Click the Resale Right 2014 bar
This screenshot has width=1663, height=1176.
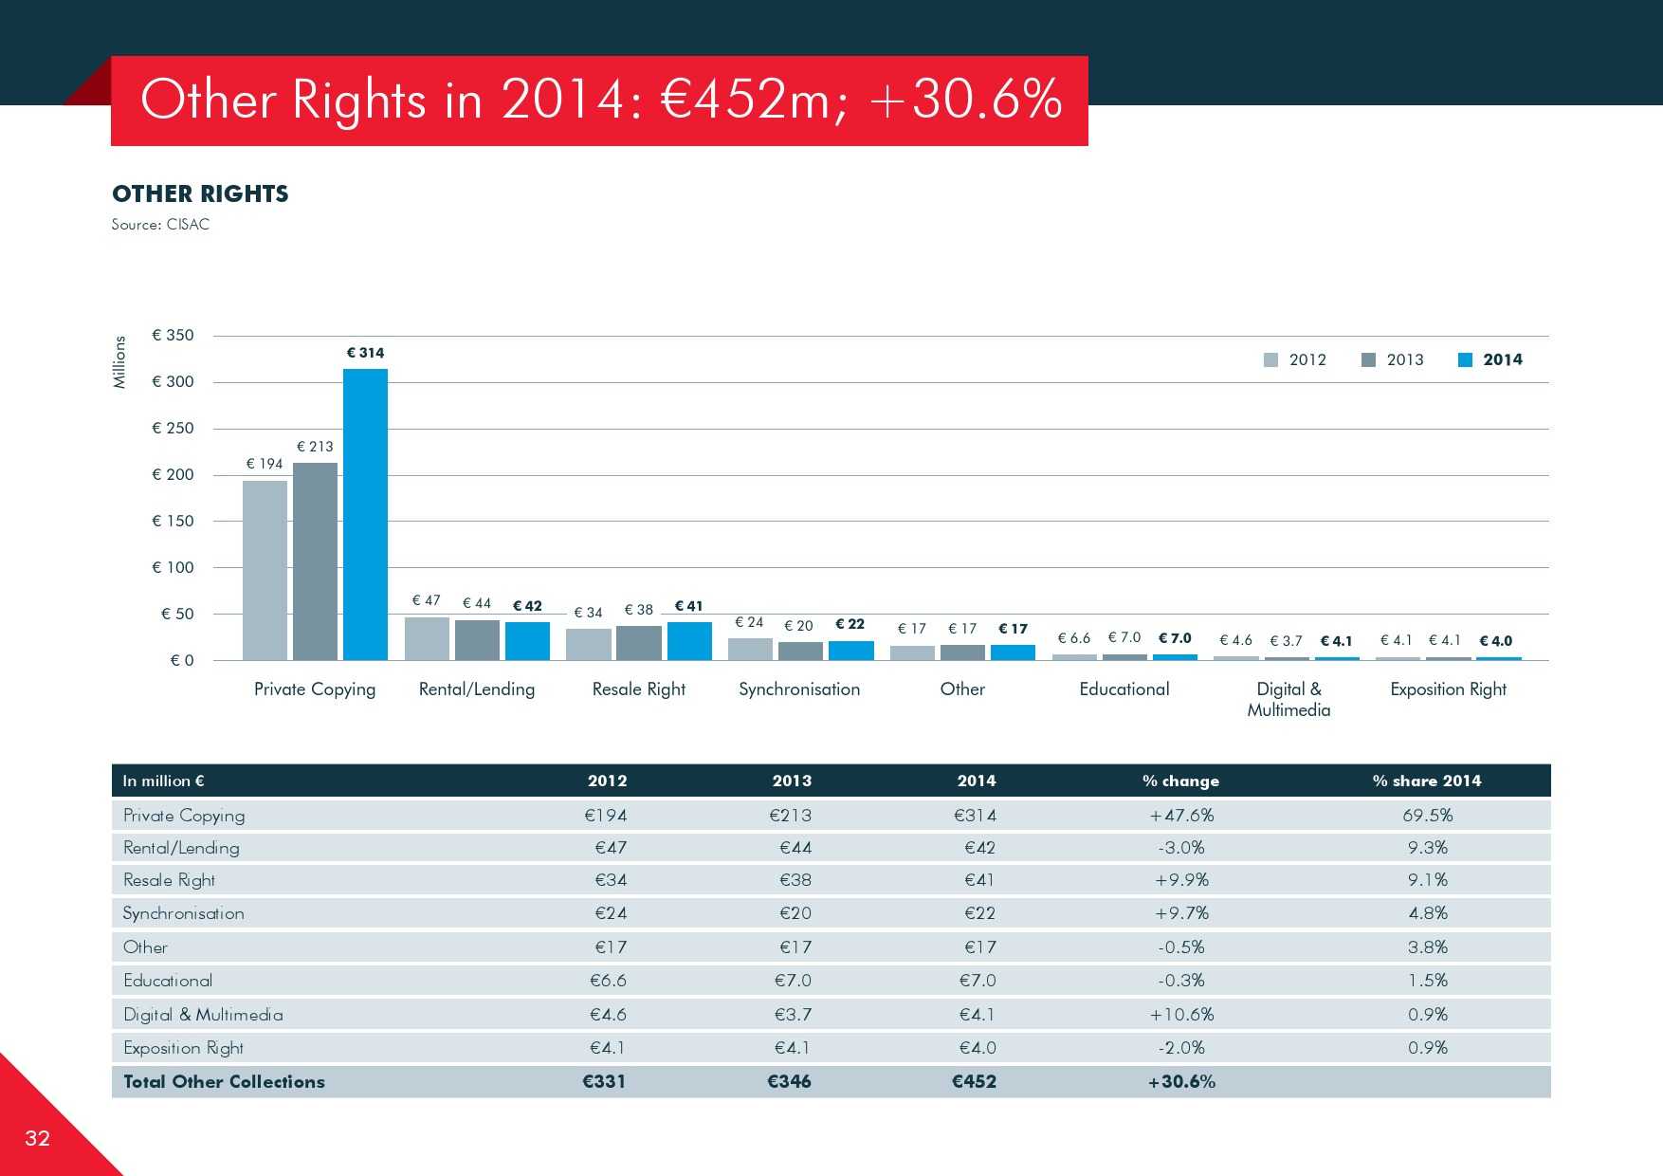click(x=689, y=641)
